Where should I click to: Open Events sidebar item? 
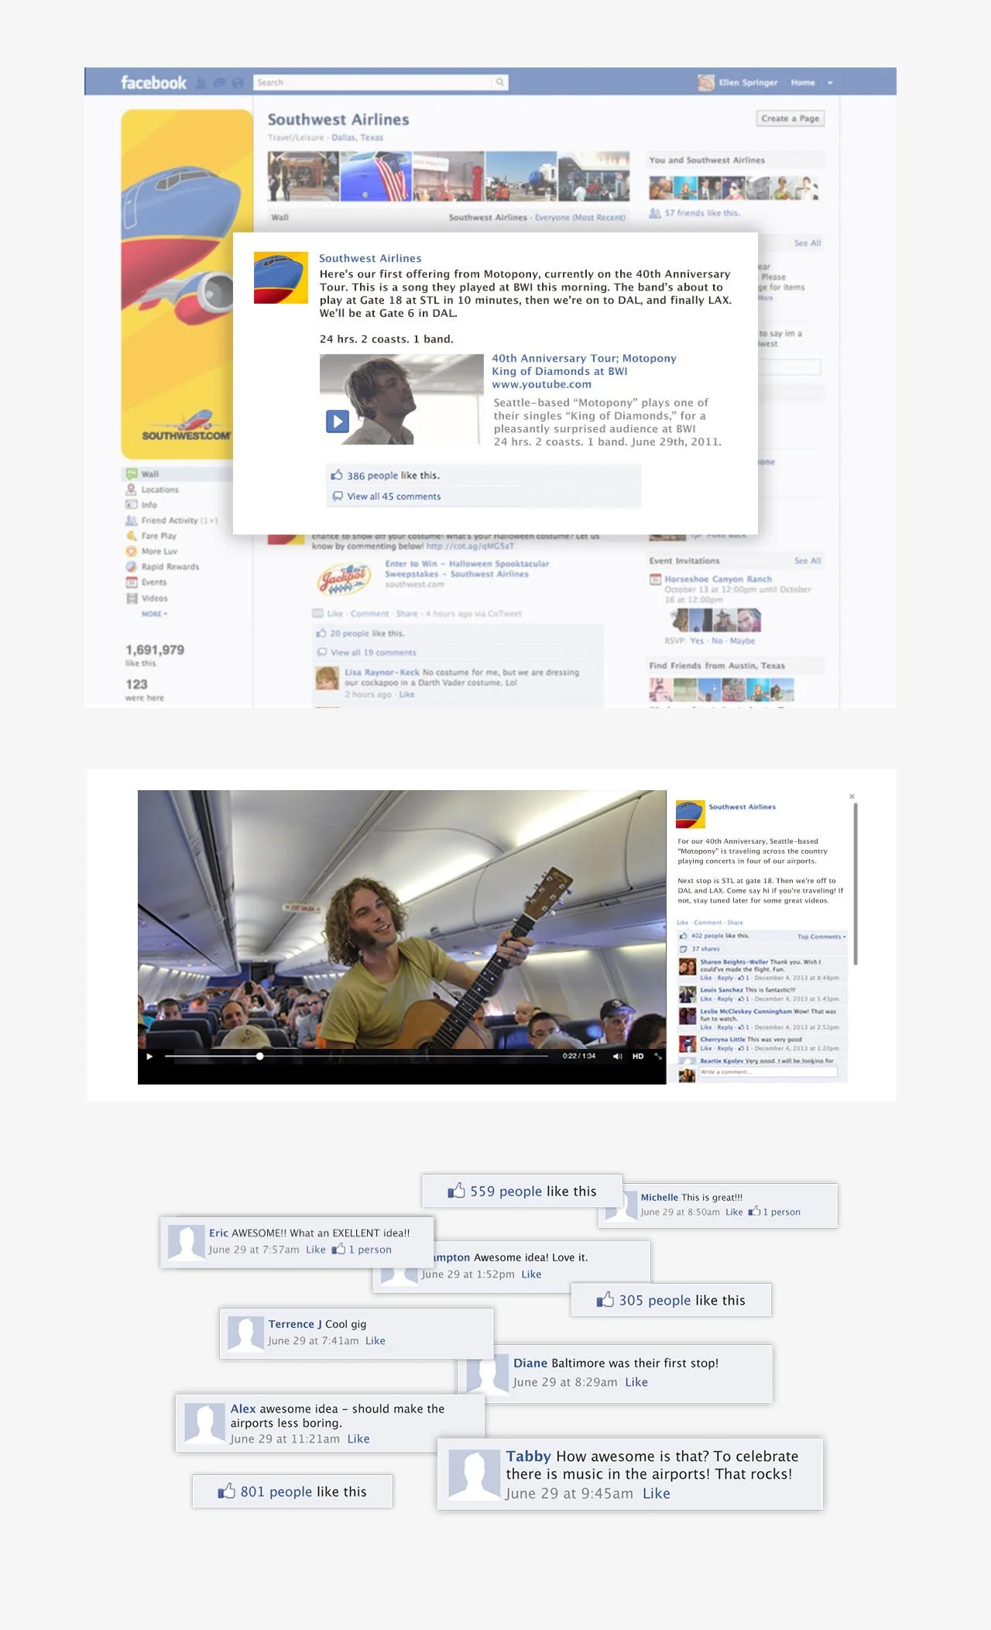pos(153,583)
